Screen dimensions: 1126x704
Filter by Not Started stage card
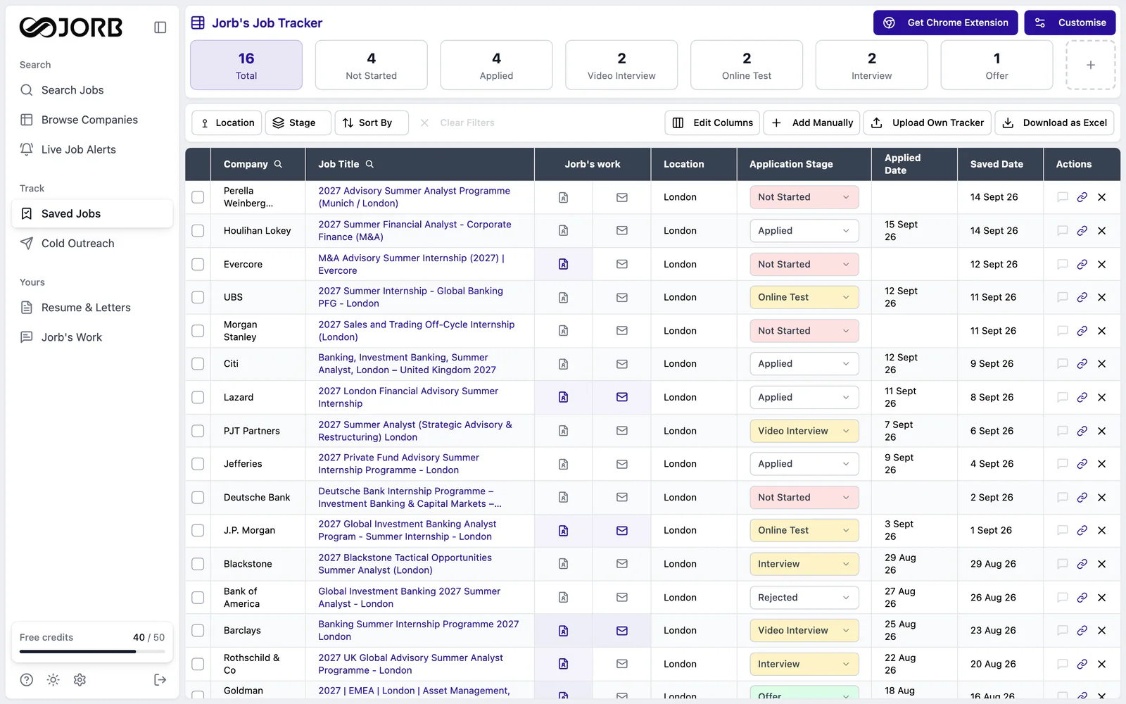(372, 65)
